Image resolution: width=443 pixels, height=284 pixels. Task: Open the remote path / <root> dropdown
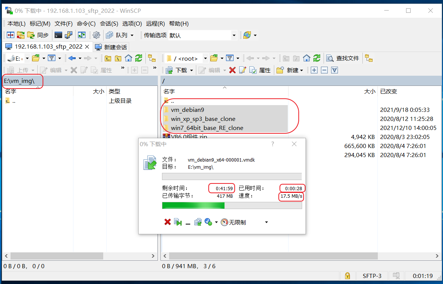click(206, 58)
